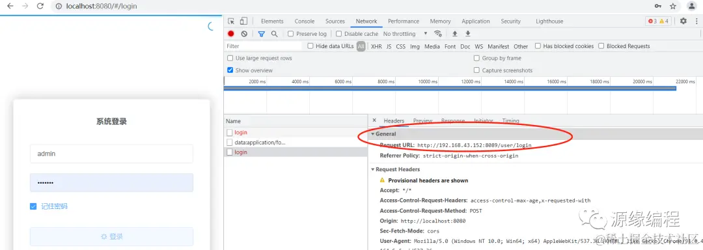Uncheck the 记住密码 remember password checkbox
Viewport: 703px width, 250px height.
33,206
